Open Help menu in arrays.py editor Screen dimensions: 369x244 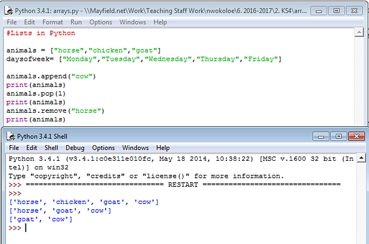click(x=160, y=22)
